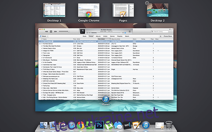Screen dimensions: 212x132
Task: Adjust the iTunes volume slider
Action: (64, 32)
